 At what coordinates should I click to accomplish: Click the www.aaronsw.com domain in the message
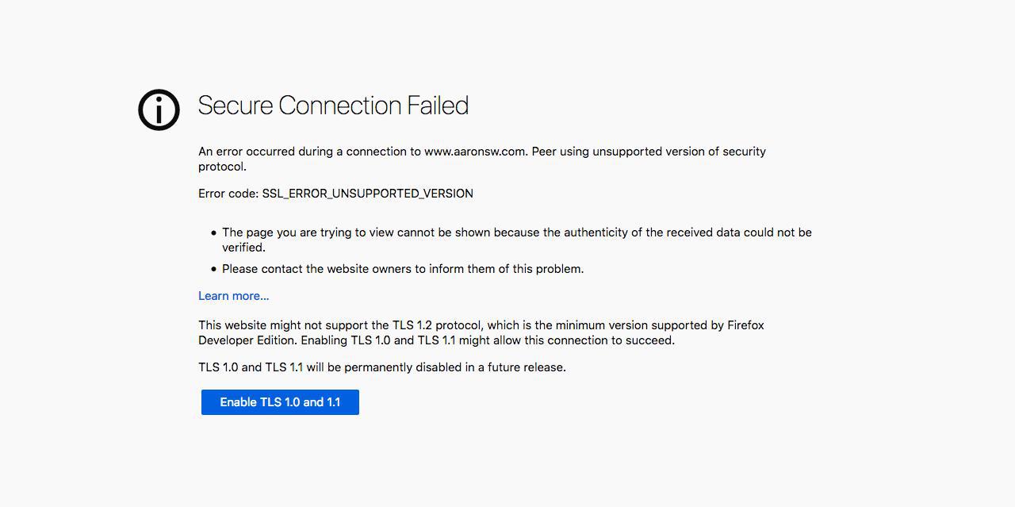(x=475, y=152)
